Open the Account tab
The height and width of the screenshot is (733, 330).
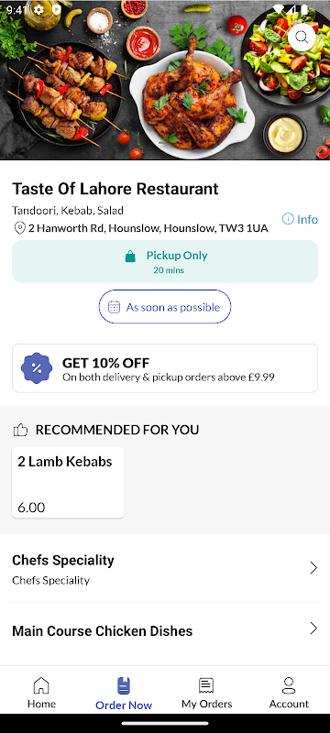tap(289, 693)
